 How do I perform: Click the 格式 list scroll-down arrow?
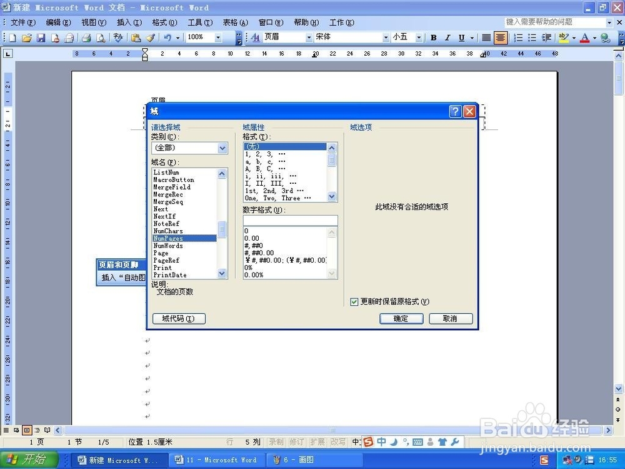pos(332,196)
